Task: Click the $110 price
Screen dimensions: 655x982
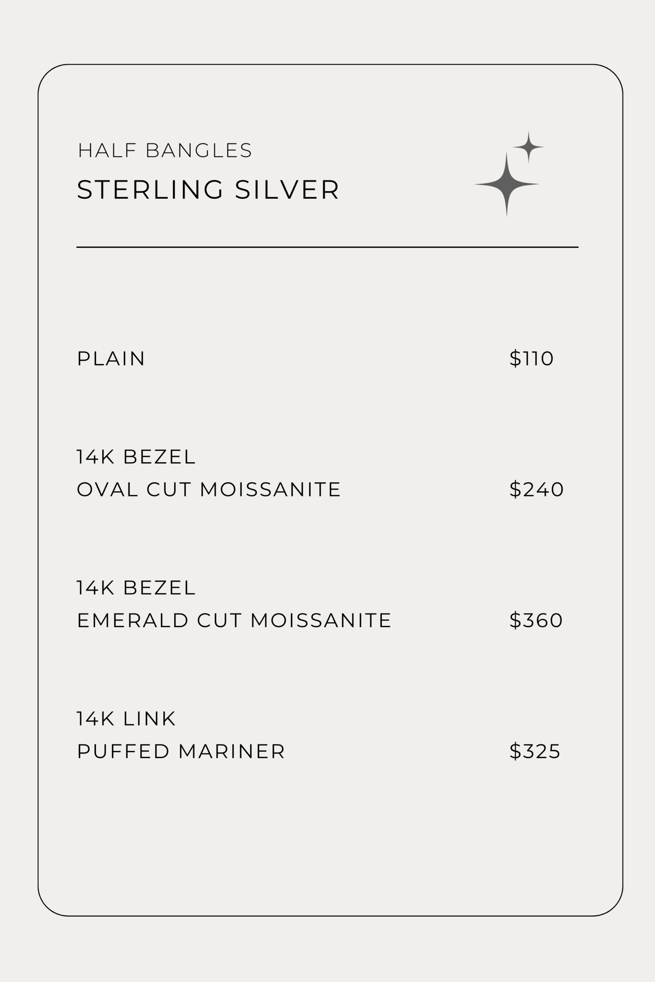Action: coord(531,358)
